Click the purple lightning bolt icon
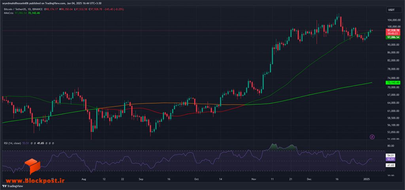Image resolution: width=405 pixels, height=190 pixels. pyautogui.click(x=372, y=137)
